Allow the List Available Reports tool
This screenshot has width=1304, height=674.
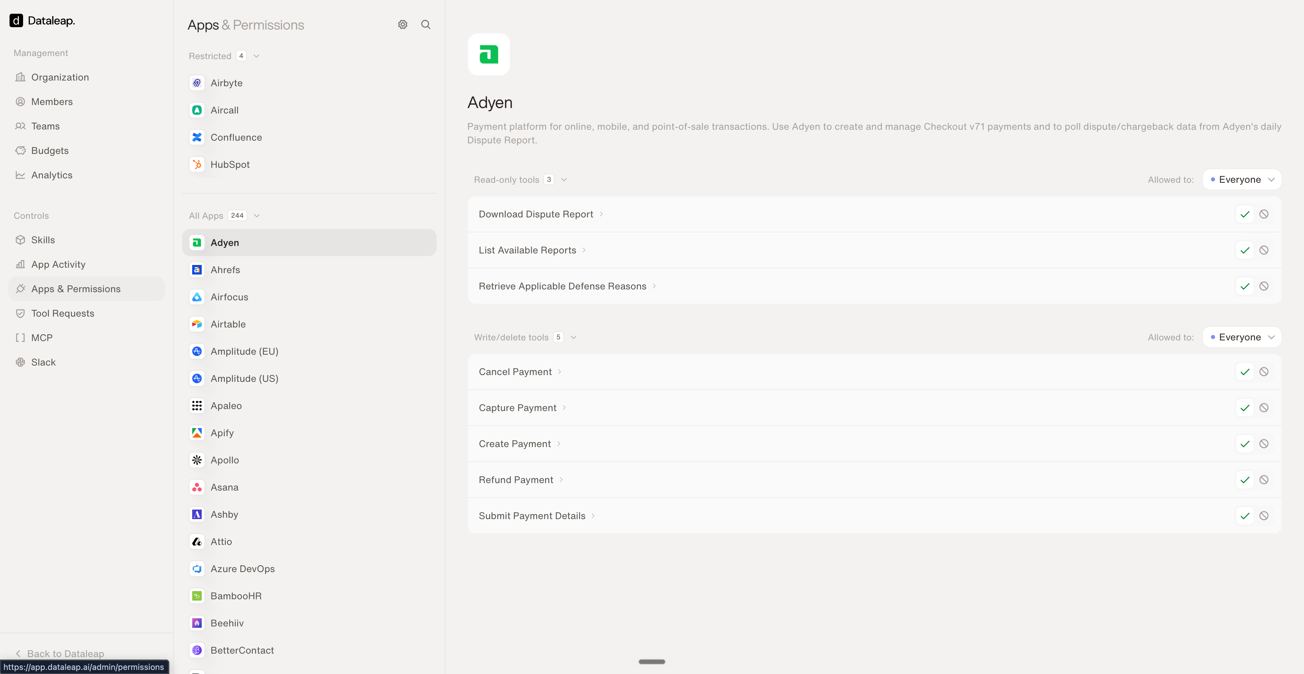coord(1245,250)
